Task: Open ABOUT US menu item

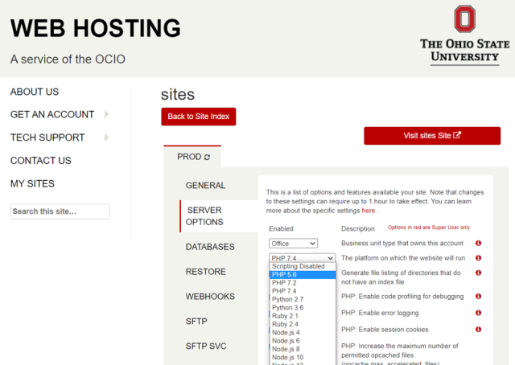Action: coord(35,92)
